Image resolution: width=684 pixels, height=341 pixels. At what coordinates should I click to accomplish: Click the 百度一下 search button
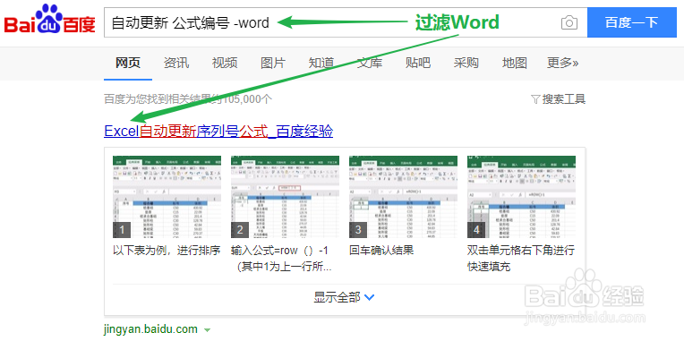(632, 22)
